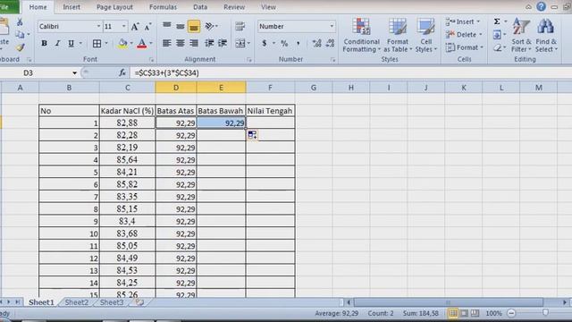Toggle Underline formatting button
Image resolution: width=572 pixels, height=322 pixels.
click(71, 44)
